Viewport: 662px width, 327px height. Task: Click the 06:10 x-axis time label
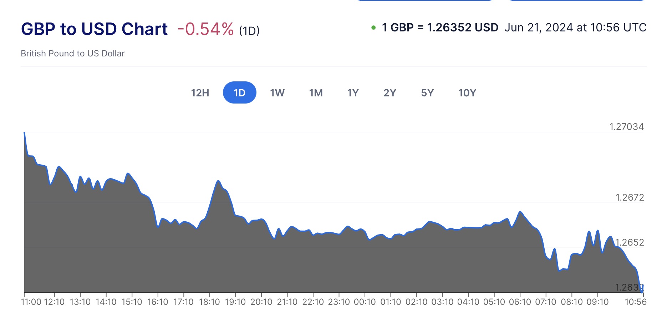(x=520, y=302)
